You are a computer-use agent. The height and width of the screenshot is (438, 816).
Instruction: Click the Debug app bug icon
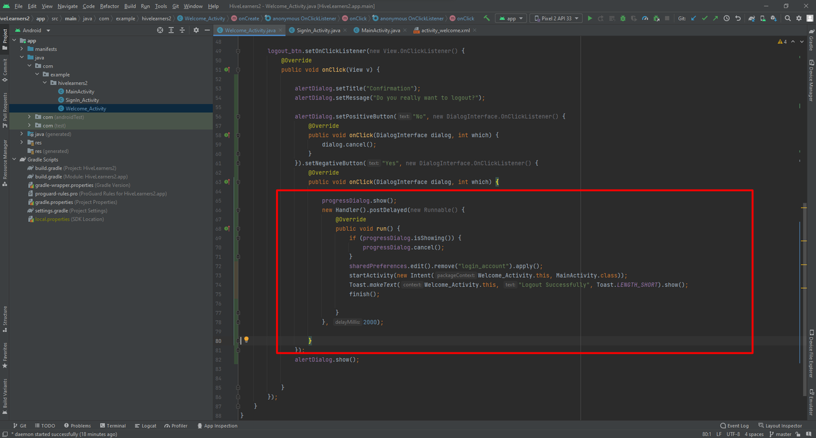tap(623, 18)
